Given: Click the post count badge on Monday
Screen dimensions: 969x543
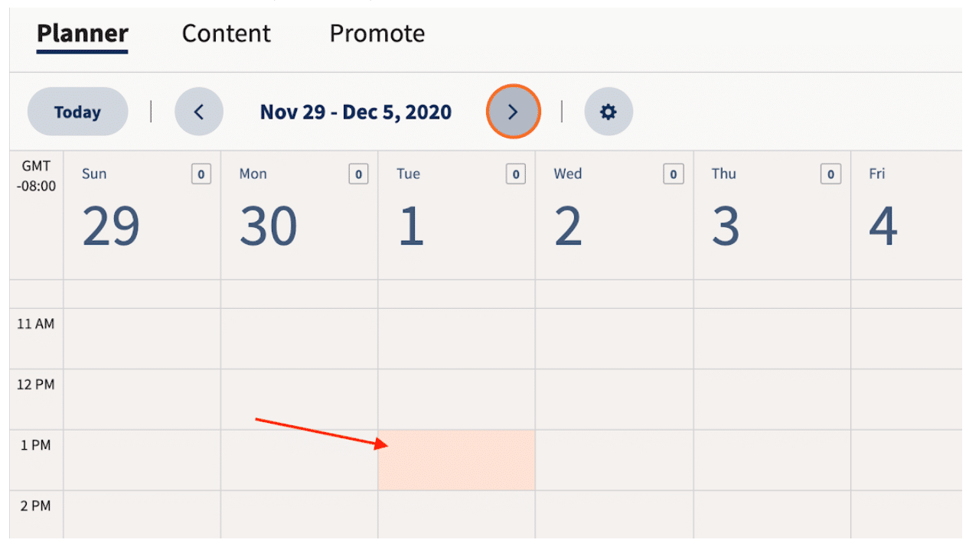Looking at the screenshot, I should pos(358,174).
